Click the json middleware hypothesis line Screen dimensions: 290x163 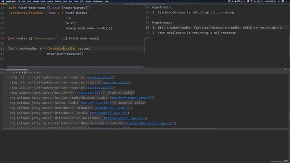click(x=194, y=33)
